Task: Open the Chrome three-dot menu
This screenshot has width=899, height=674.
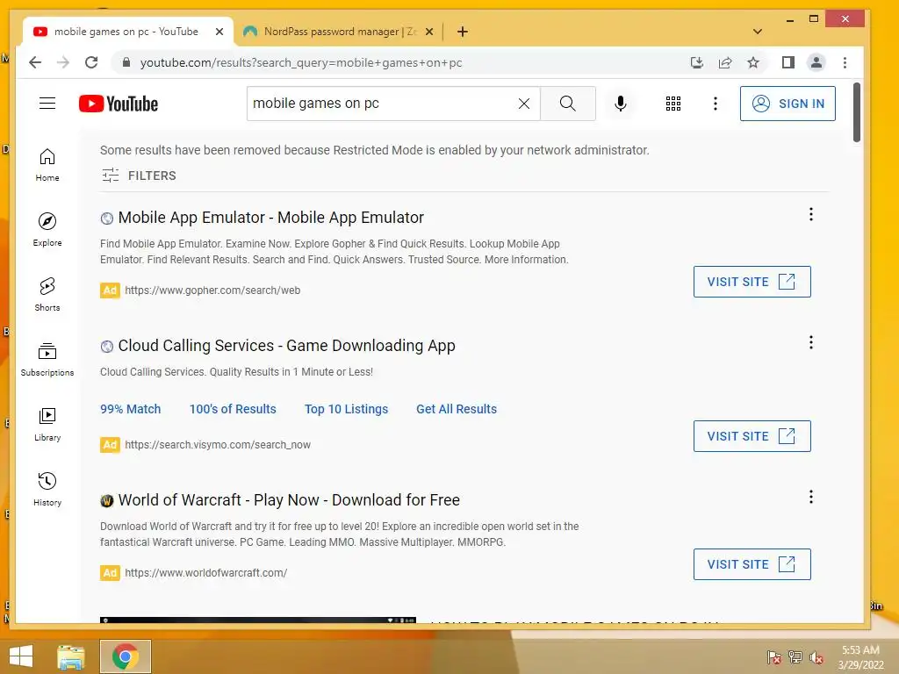Action: pos(845,62)
